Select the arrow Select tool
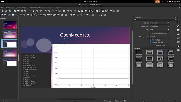The width and height of the screenshot is (181, 102). tap(2, 14)
